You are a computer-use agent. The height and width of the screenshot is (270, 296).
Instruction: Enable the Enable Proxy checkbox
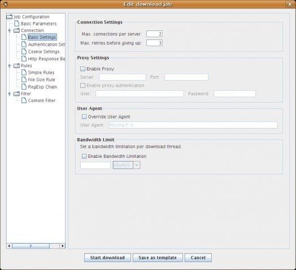82,69
